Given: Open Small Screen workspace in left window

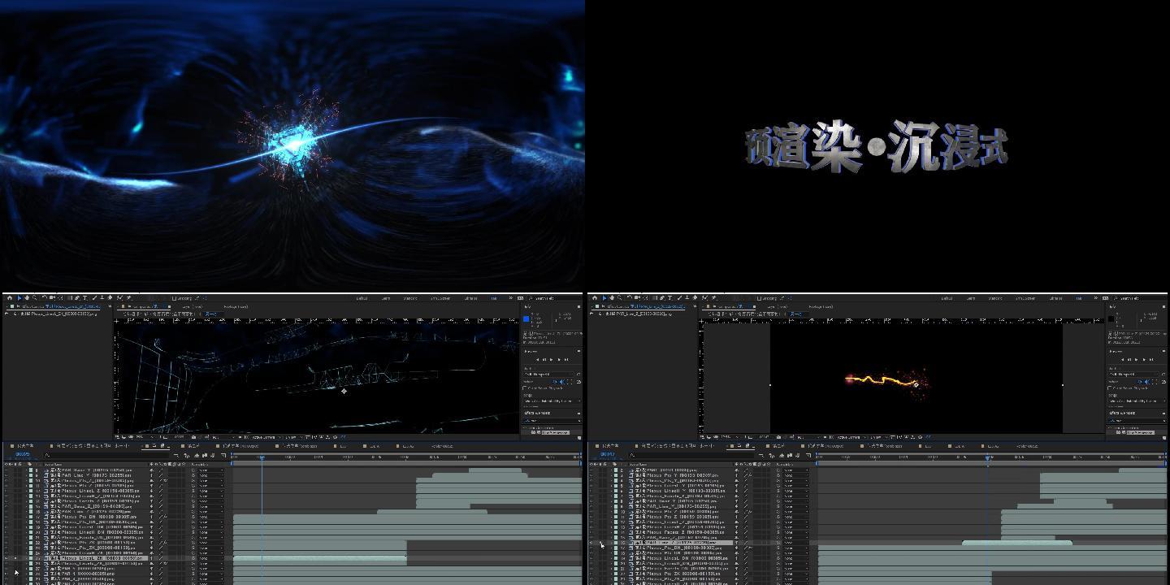Looking at the screenshot, I should pyautogui.click(x=440, y=298).
